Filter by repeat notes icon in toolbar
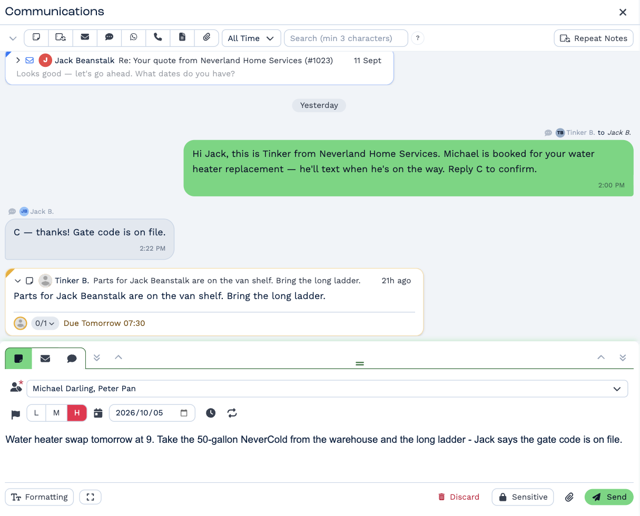The image size is (640, 516). click(x=61, y=37)
